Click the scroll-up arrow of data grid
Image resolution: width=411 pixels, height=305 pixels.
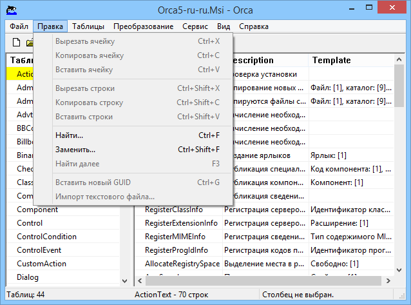(399, 59)
